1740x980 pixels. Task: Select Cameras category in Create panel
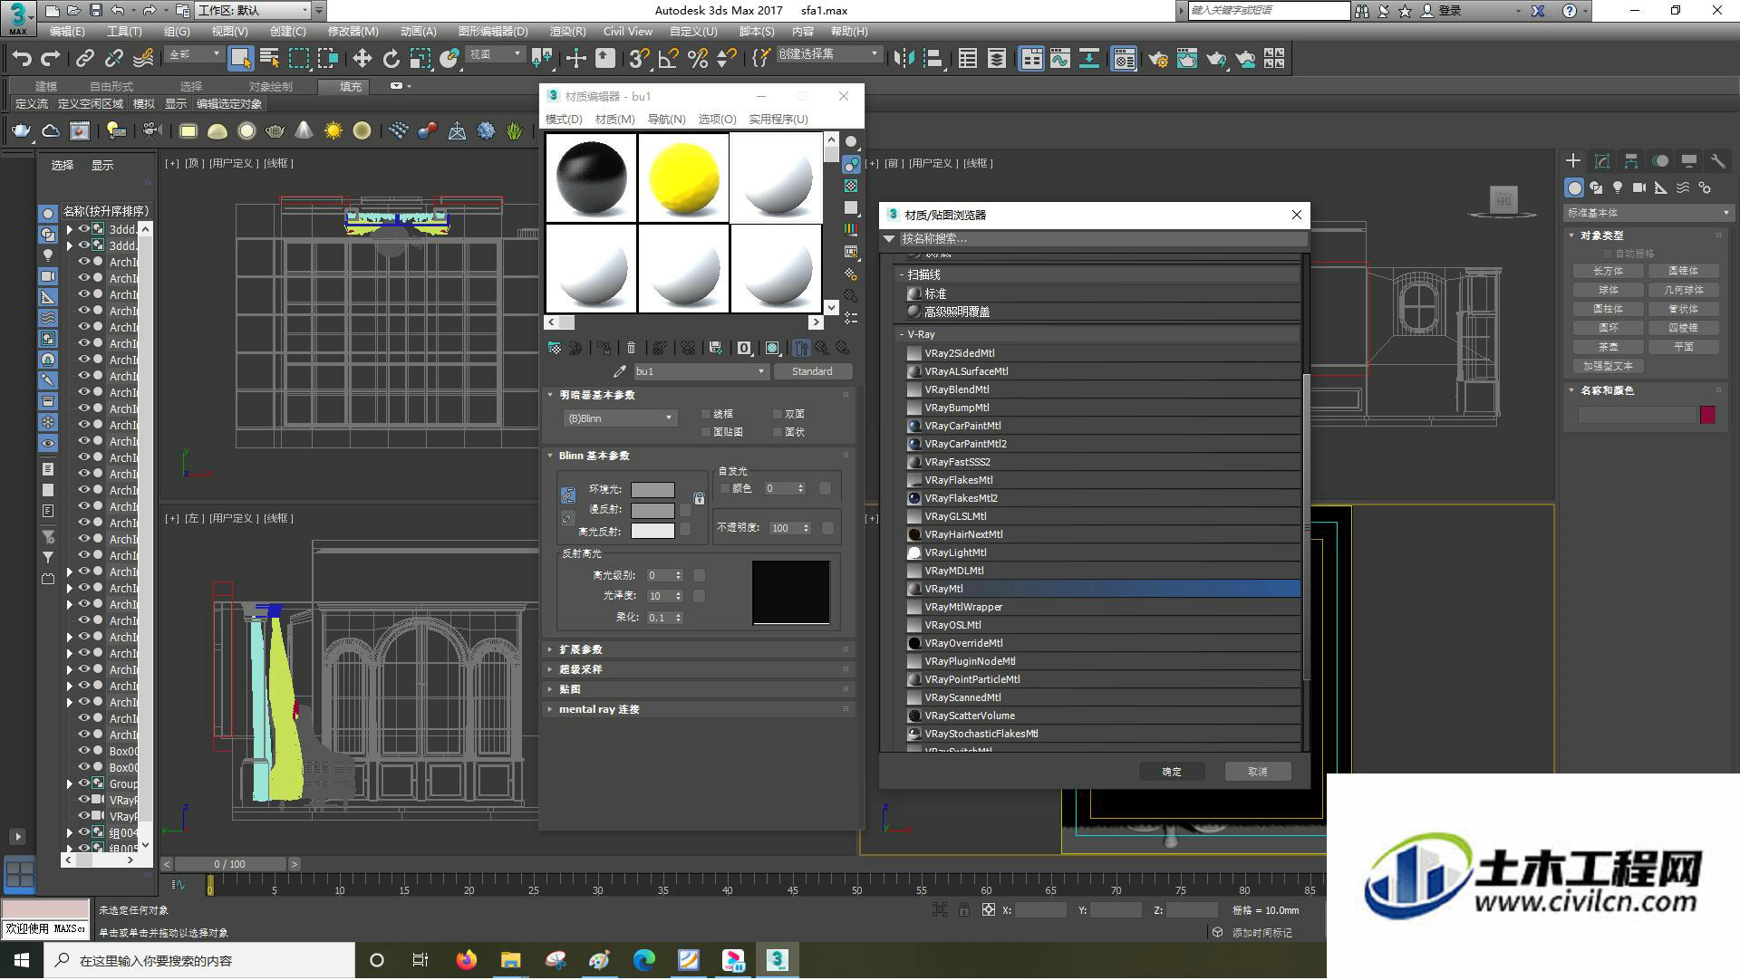[x=1639, y=187]
